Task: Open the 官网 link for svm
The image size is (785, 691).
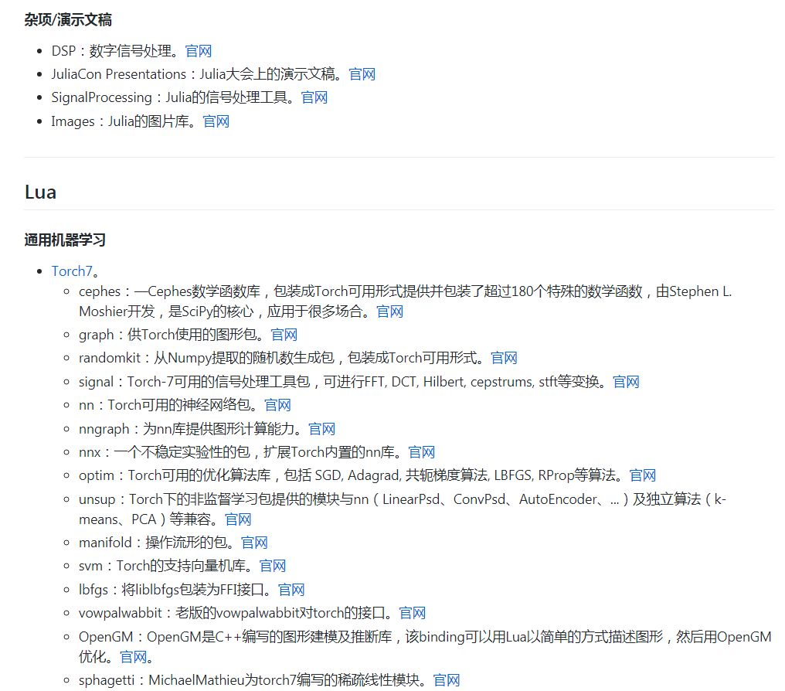Action: tap(273, 566)
